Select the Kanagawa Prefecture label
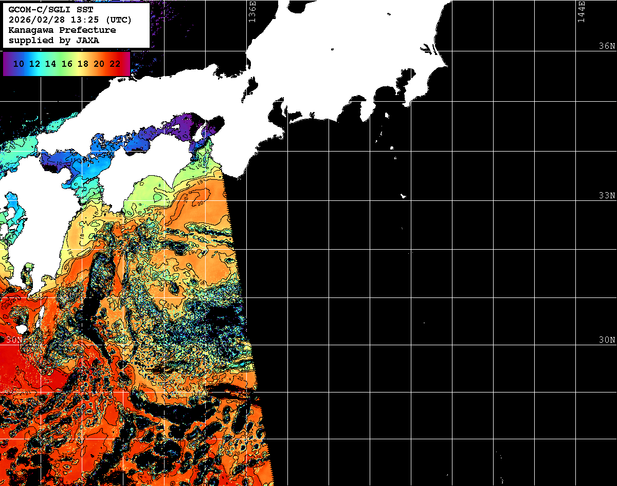 (62, 30)
